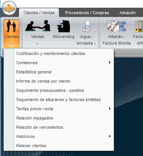Expand the Históricos submenu arrow
Screen dimensions: 143x156
point(110,136)
